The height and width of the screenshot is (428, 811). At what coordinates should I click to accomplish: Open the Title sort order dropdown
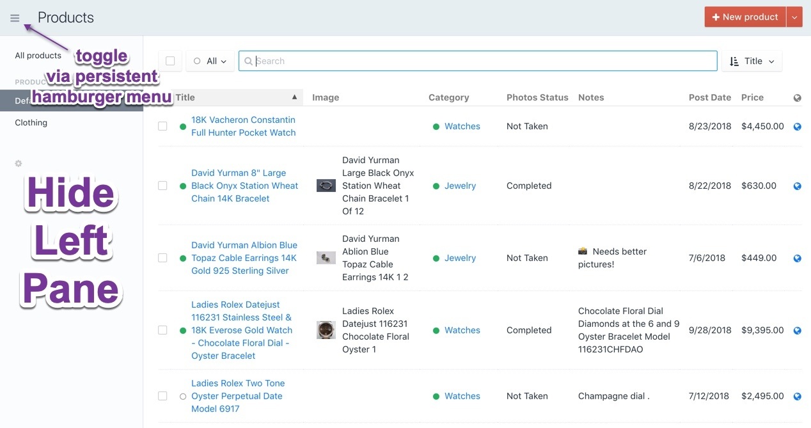[752, 61]
